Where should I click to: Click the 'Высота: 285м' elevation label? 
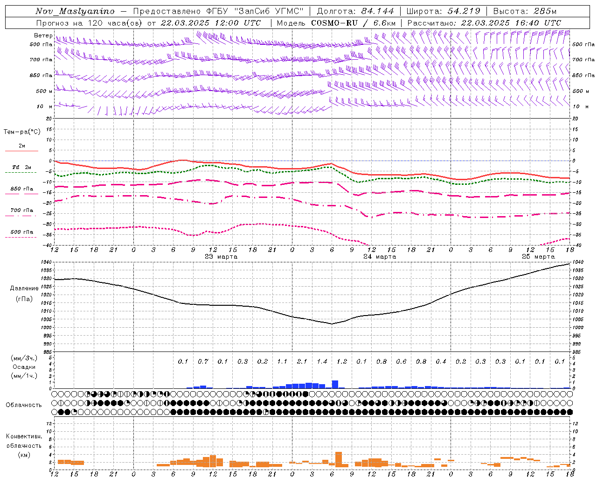click(x=525, y=11)
